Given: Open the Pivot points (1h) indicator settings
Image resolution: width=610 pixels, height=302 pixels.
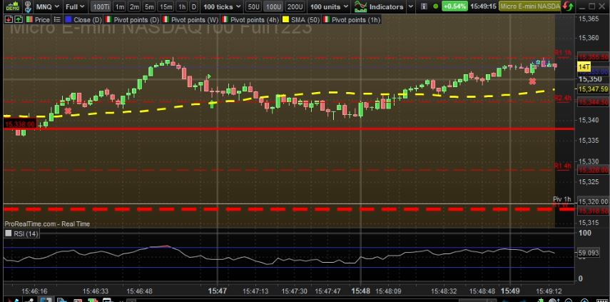Looking at the screenshot, I should (355, 19).
